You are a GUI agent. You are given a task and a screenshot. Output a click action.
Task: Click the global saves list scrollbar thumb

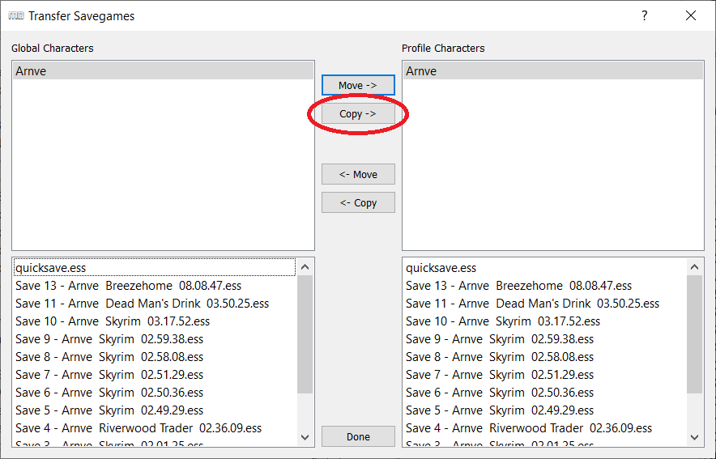(x=305, y=334)
